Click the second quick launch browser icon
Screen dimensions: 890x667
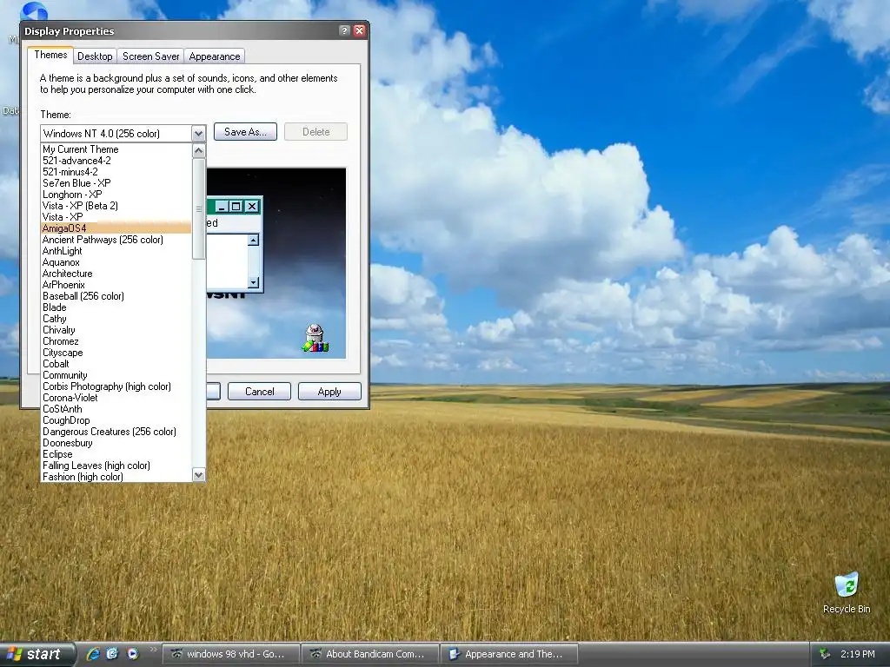pyautogui.click(x=112, y=654)
